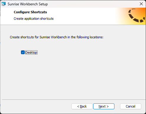Go back using the < Back button
The height and width of the screenshot is (114, 146).
click(x=82, y=106)
